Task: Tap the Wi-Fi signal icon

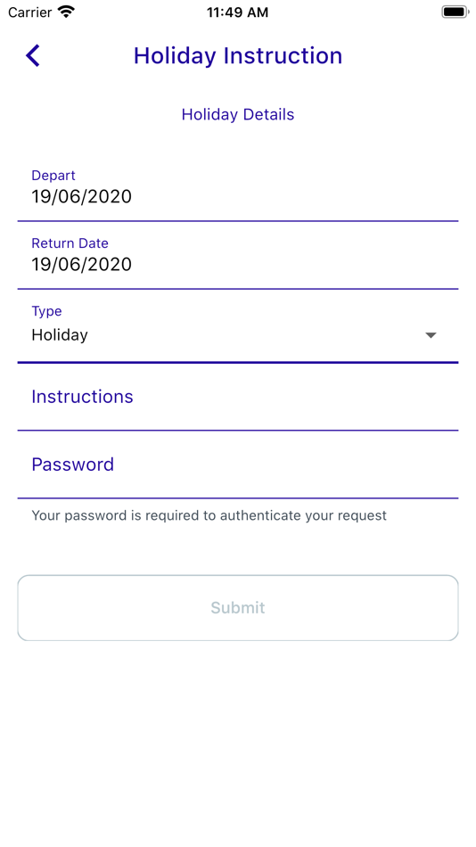Action: [67, 12]
